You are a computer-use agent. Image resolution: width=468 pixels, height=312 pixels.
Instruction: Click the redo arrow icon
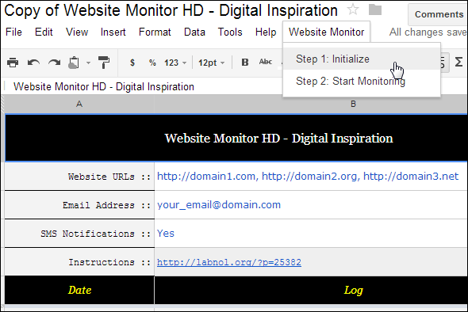click(x=54, y=63)
